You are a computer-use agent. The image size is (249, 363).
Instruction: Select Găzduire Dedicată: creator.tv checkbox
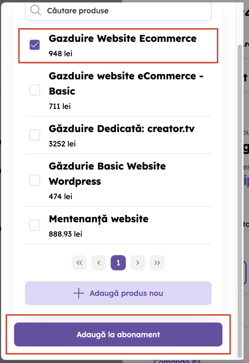tap(35, 135)
